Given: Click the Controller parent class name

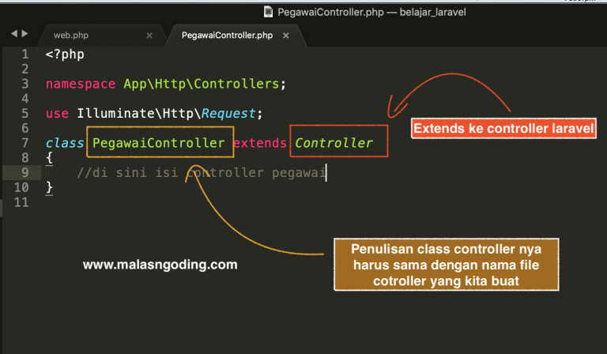Looking at the screenshot, I should [334, 143].
